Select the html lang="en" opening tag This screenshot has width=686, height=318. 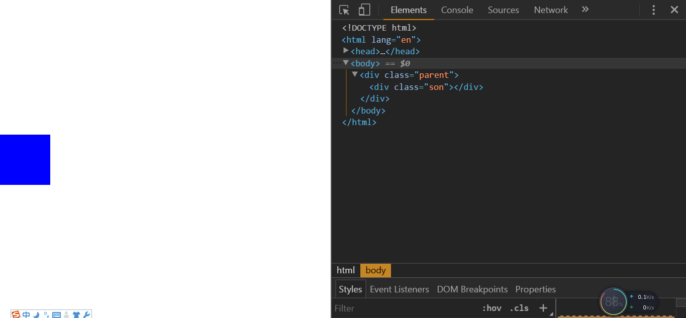pos(381,40)
